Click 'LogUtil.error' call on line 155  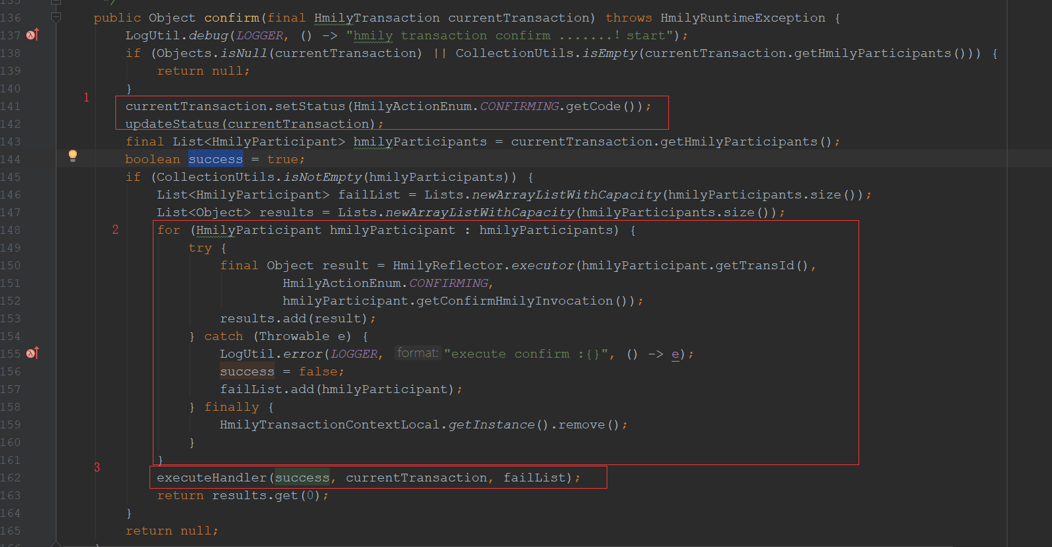click(271, 354)
